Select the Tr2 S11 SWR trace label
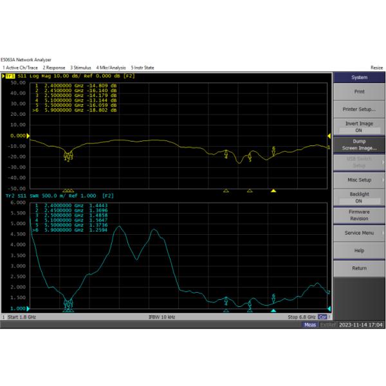The height and width of the screenshot is (386, 386). 26,196
